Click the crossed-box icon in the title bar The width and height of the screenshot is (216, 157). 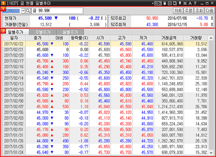click(x=170, y=3)
